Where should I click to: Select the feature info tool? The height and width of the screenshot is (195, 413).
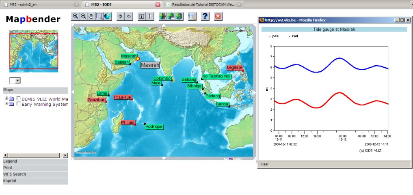tap(142, 16)
